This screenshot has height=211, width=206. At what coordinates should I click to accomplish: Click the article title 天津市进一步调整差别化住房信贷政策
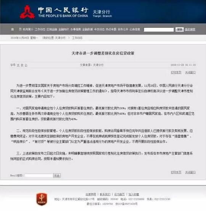(103, 53)
